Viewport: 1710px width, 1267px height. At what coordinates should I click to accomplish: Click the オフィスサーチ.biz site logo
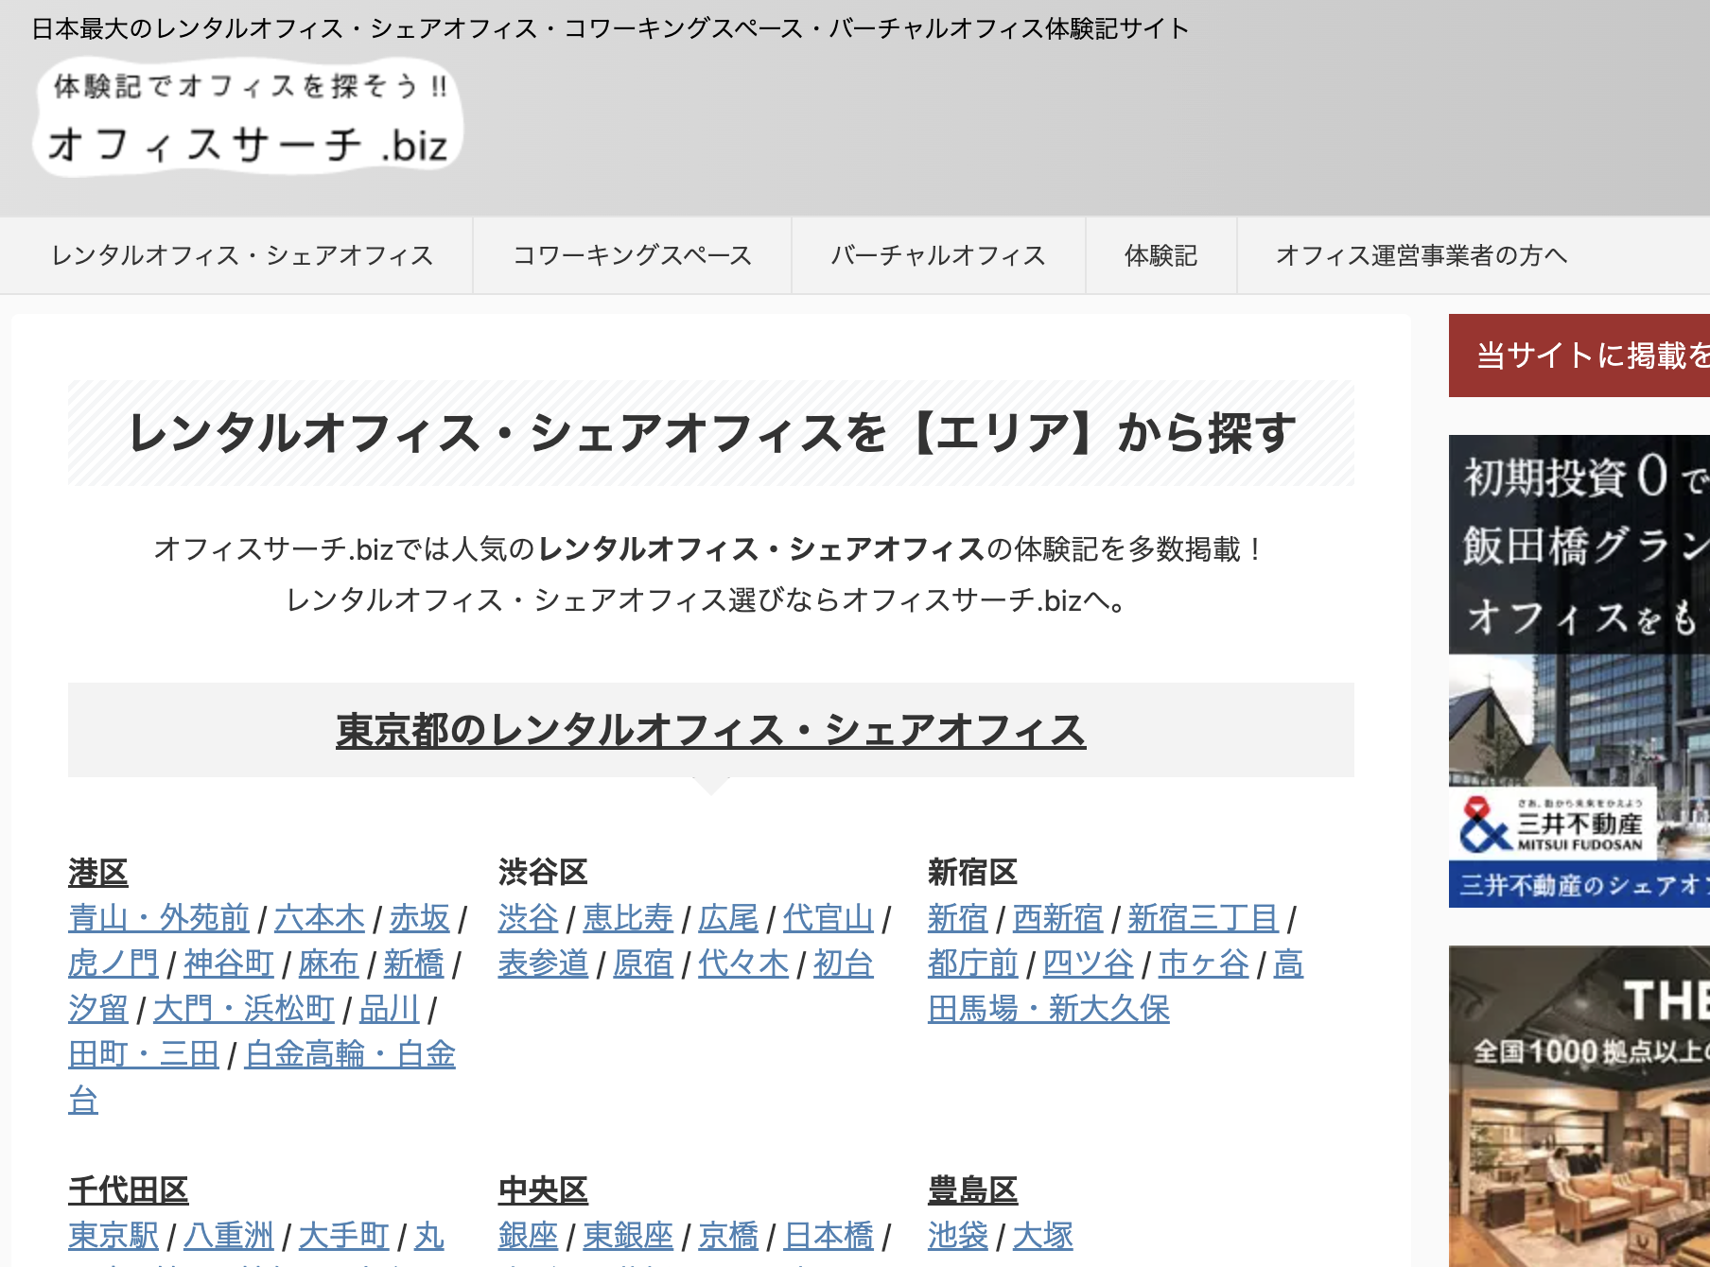tap(248, 118)
